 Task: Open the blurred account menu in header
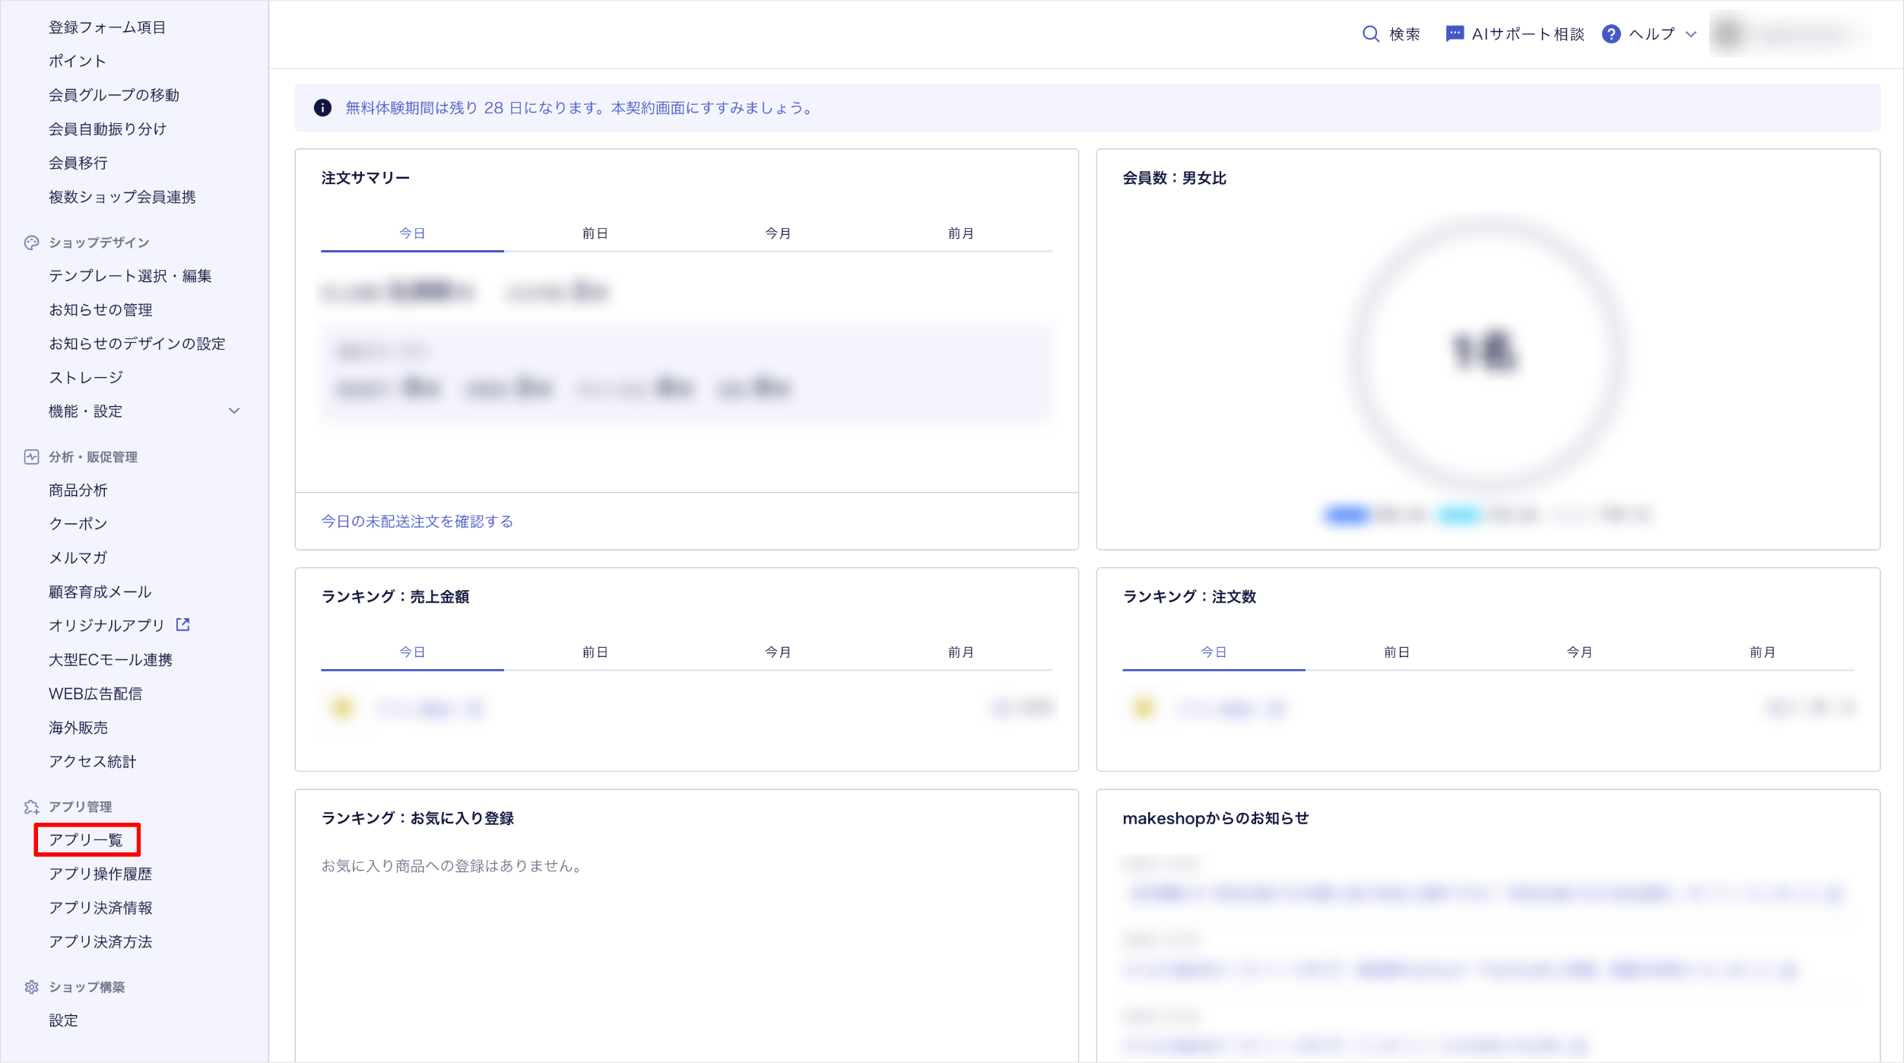pyautogui.click(x=1791, y=34)
